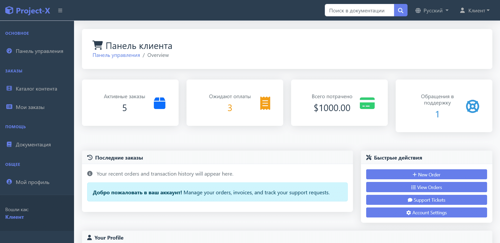Toggle the sidebar hamburger menu
This screenshot has height=243, width=500.
[x=60, y=11]
